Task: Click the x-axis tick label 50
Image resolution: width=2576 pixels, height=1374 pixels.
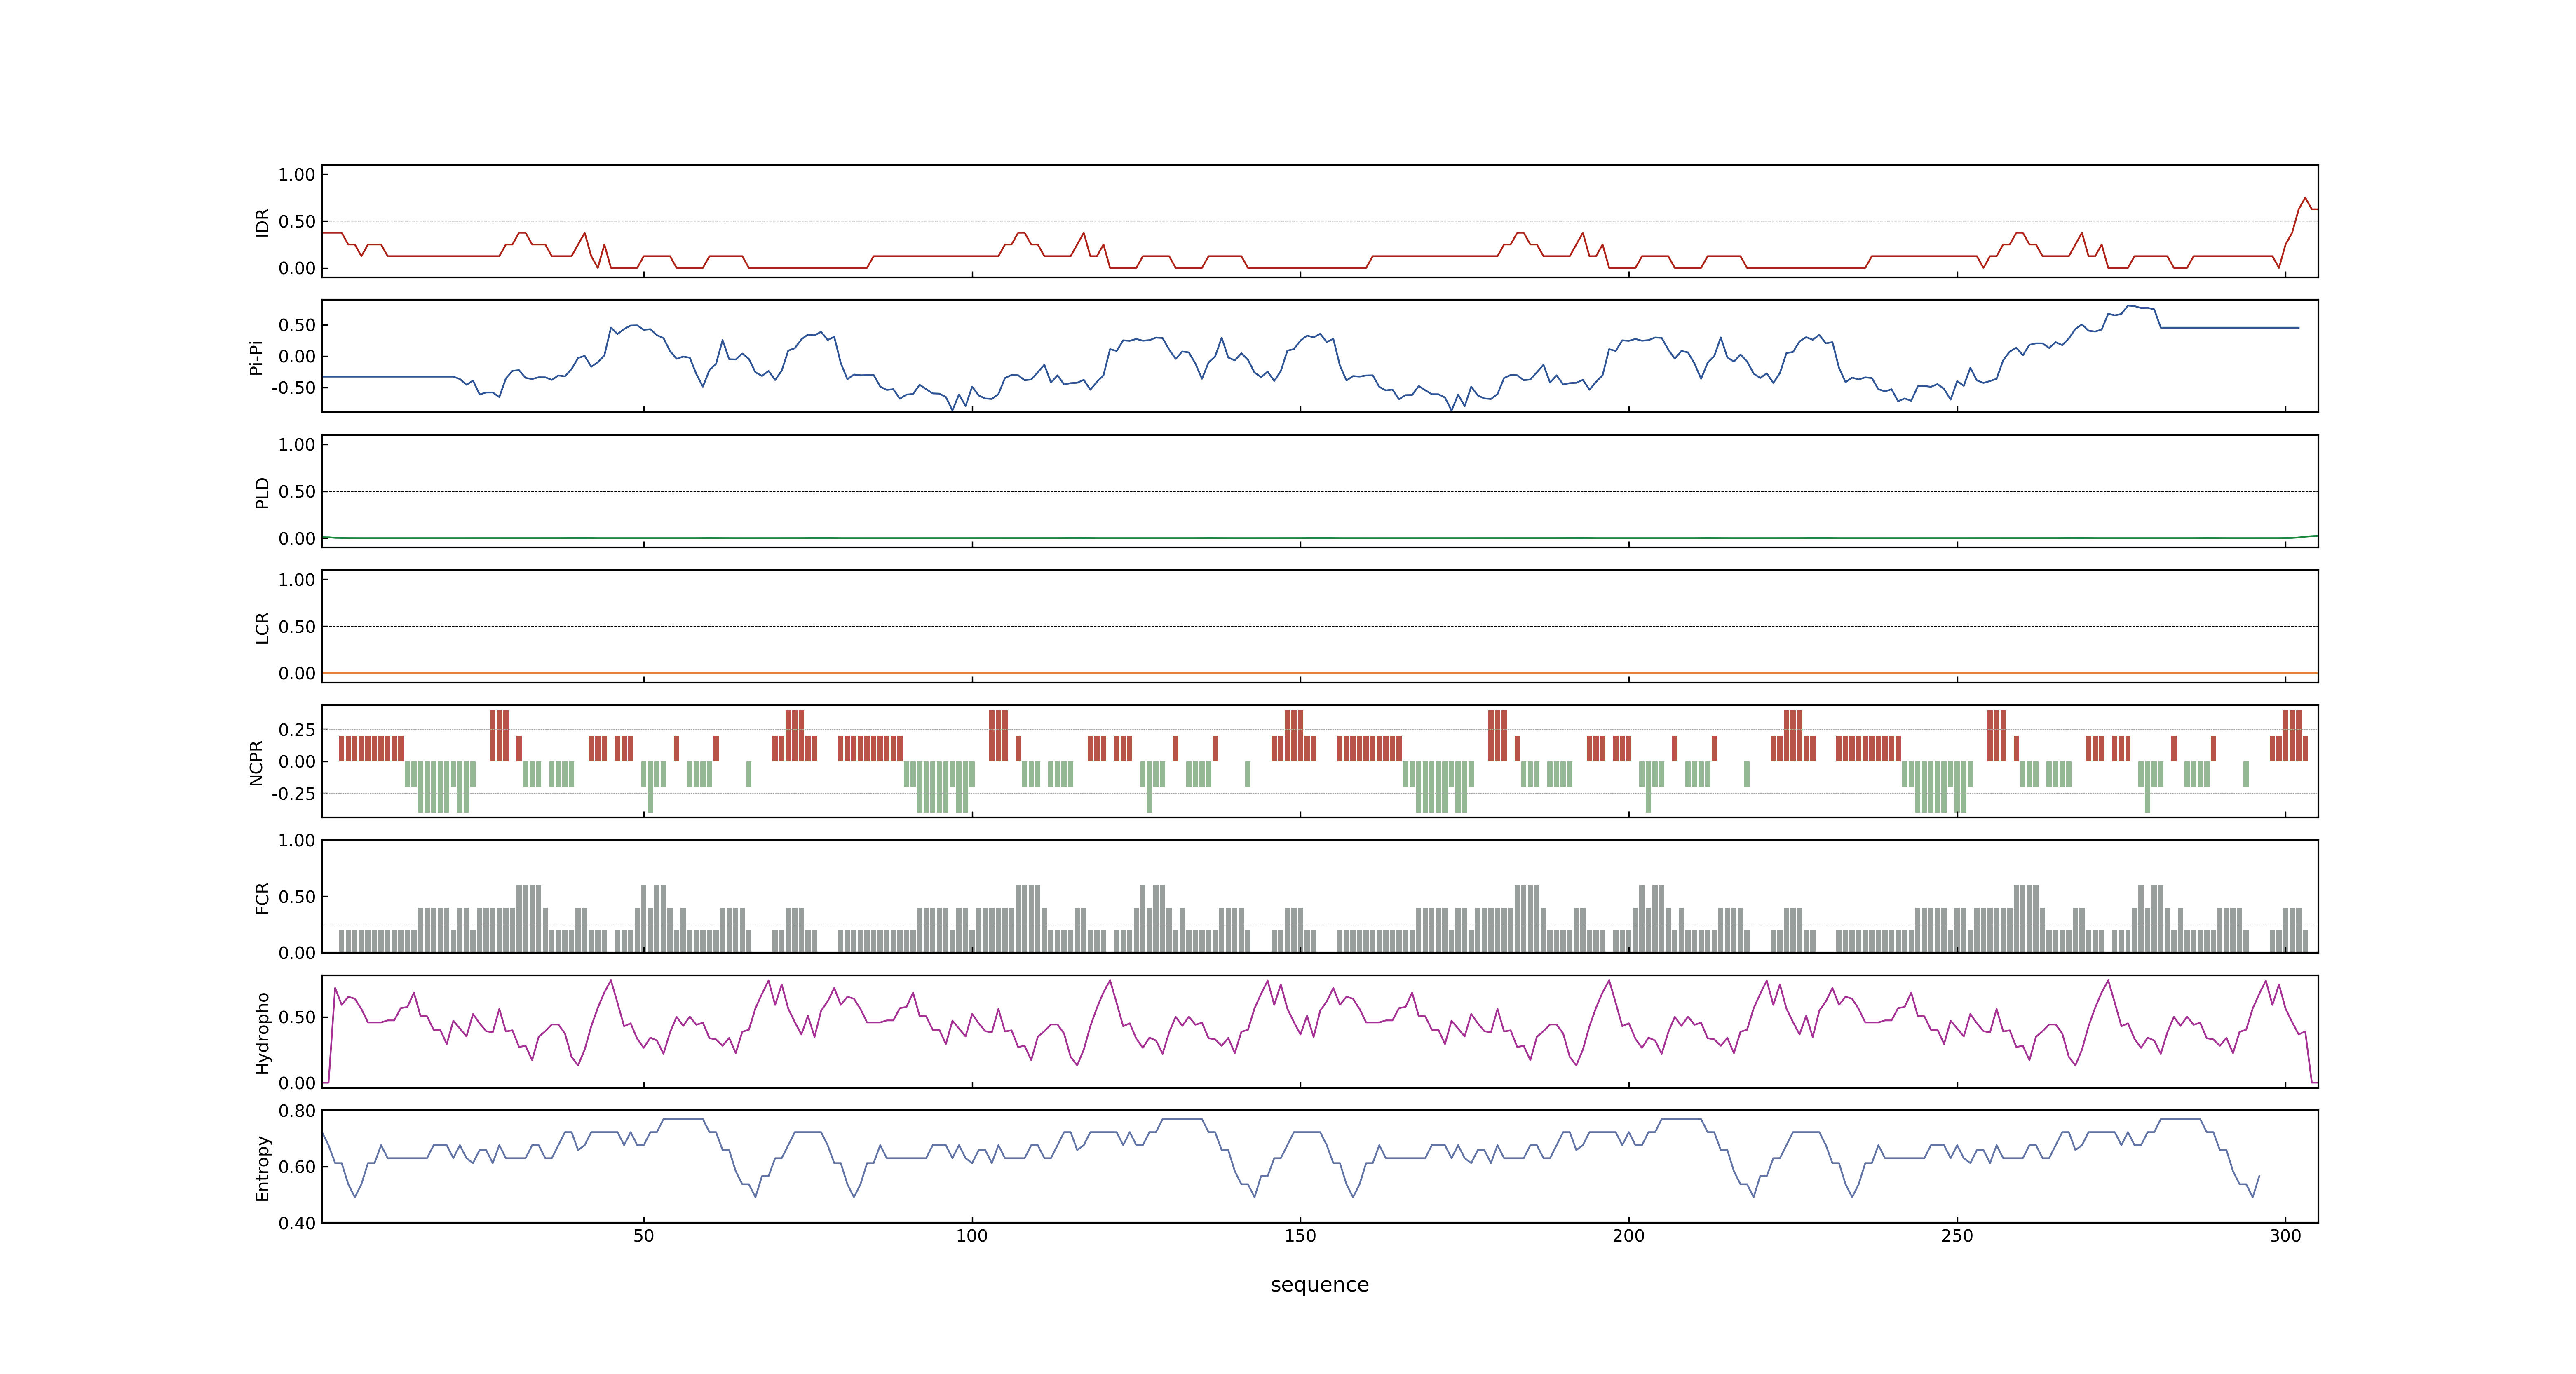Action: [643, 1236]
